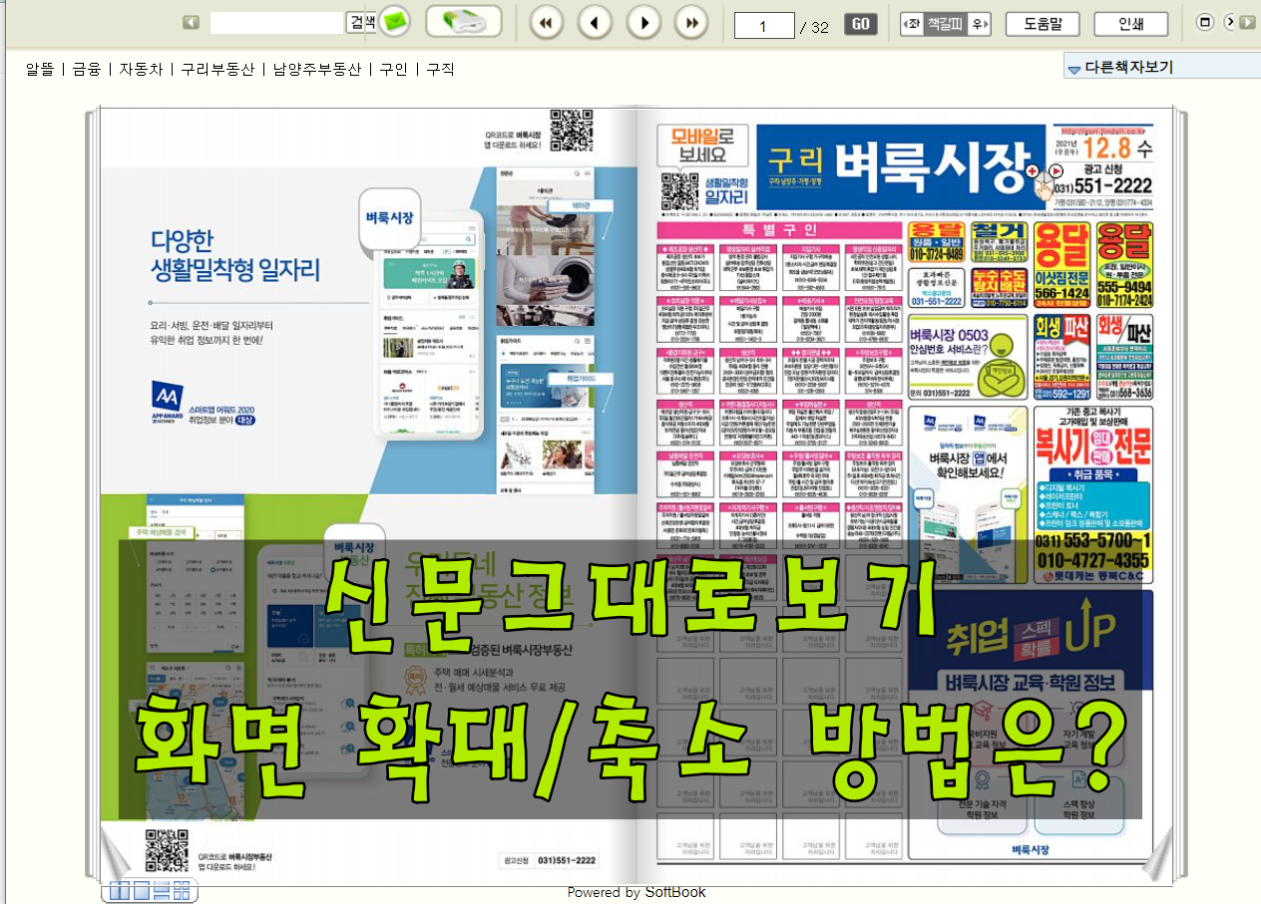Select the single-page view icon
The width and height of the screenshot is (1261, 904).
coord(142,891)
